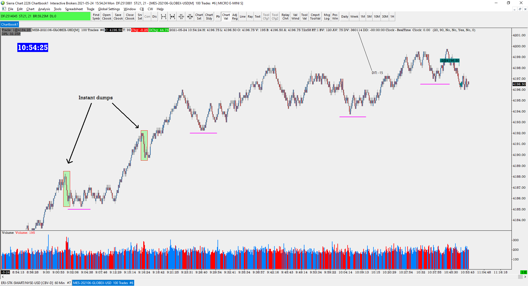Click the Instant dumps text annotation
This screenshot has width=528, height=286.
(x=95, y=98)
